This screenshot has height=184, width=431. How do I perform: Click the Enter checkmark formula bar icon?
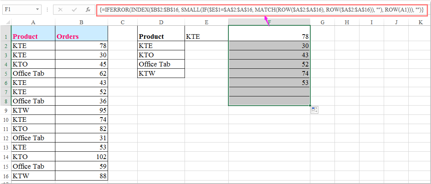pos(74,9)
